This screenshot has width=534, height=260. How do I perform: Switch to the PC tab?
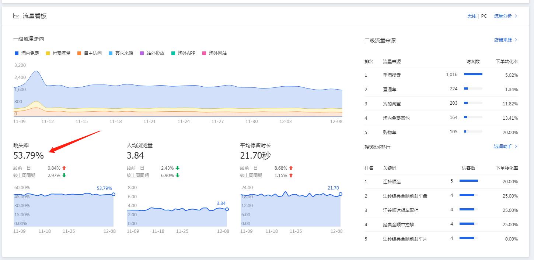(x=484, y=16)
